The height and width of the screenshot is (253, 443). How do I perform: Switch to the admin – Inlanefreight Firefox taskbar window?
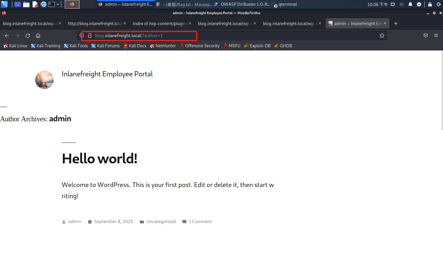(x=126, y=4)
